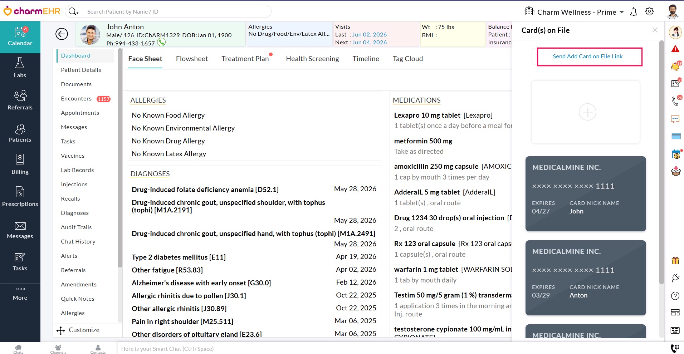
Task: Open the dial pad icon at bottom right
Action: pyautogui.click(x=675, y=349)
